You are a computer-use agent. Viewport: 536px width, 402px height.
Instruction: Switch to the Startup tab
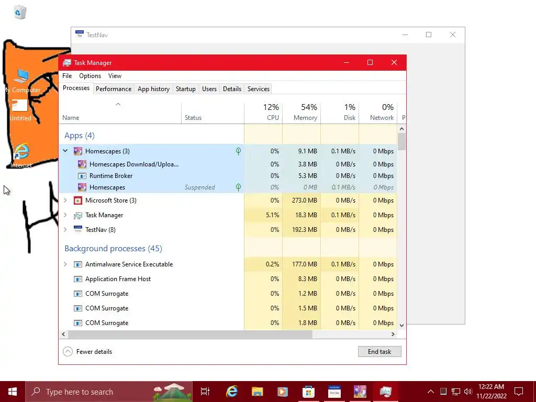point(186,89)
